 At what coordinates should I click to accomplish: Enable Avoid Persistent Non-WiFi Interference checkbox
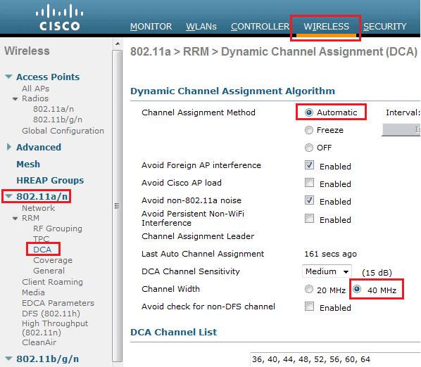click(x=309, y=218)
